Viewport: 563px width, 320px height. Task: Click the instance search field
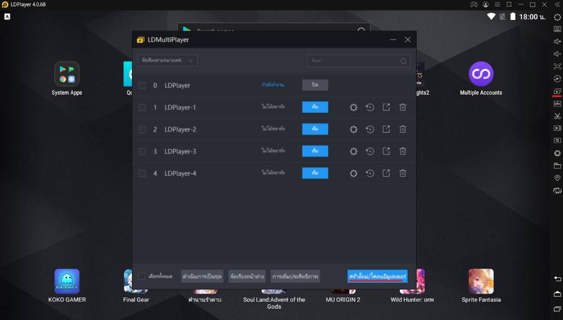pyautogui.click(x=358, y=61)
